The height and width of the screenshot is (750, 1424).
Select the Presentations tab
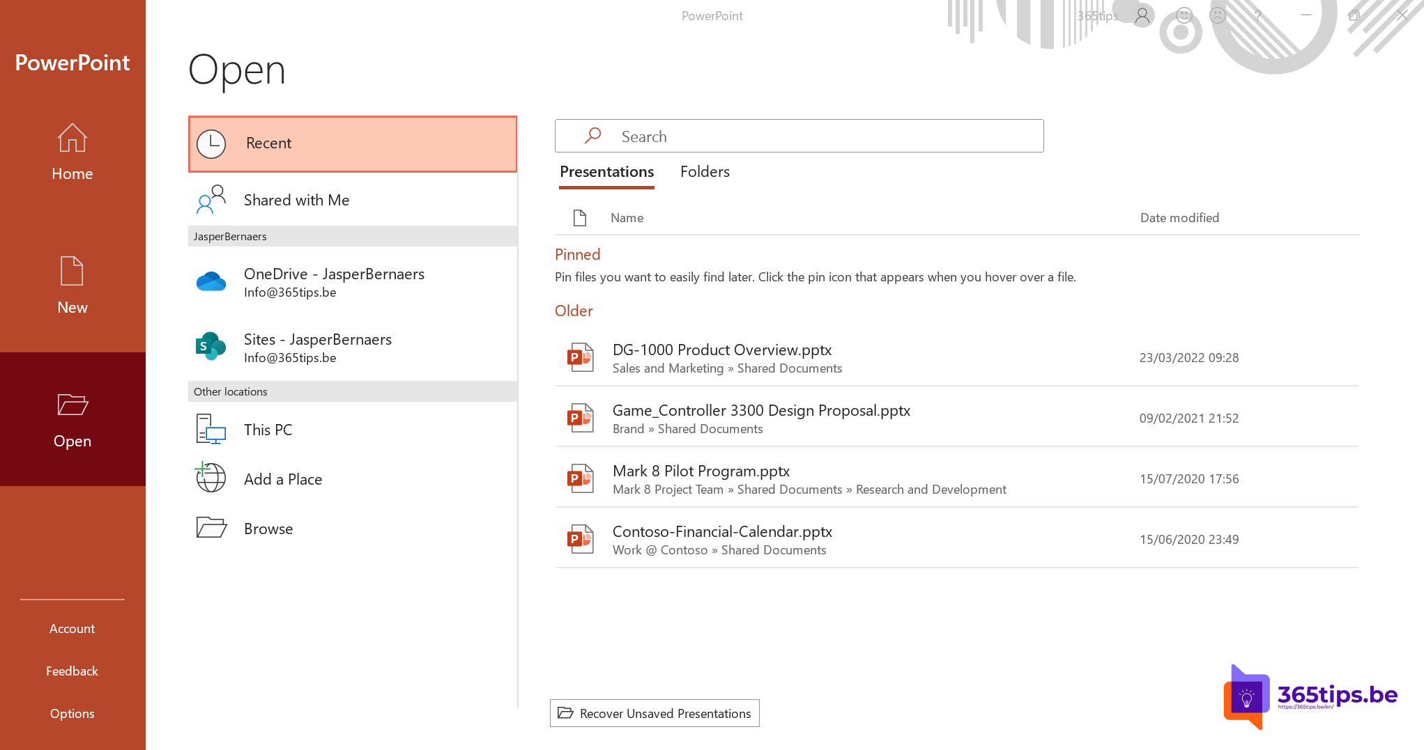click(x=606, y=172)
